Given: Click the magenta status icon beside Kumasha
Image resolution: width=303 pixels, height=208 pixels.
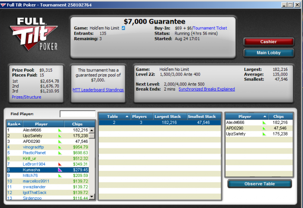Looking at the screenshot, I should tap(60, 170).
